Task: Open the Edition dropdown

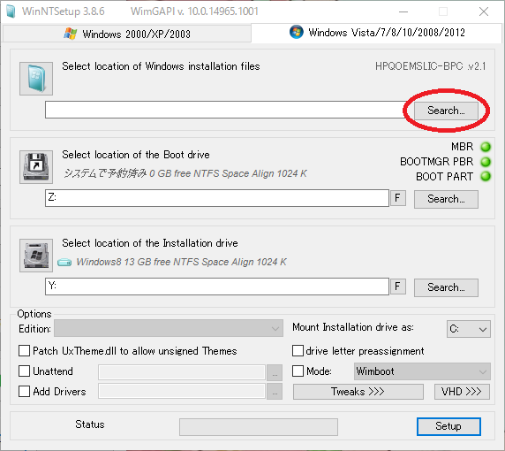Action: click(x=169, y=328)
